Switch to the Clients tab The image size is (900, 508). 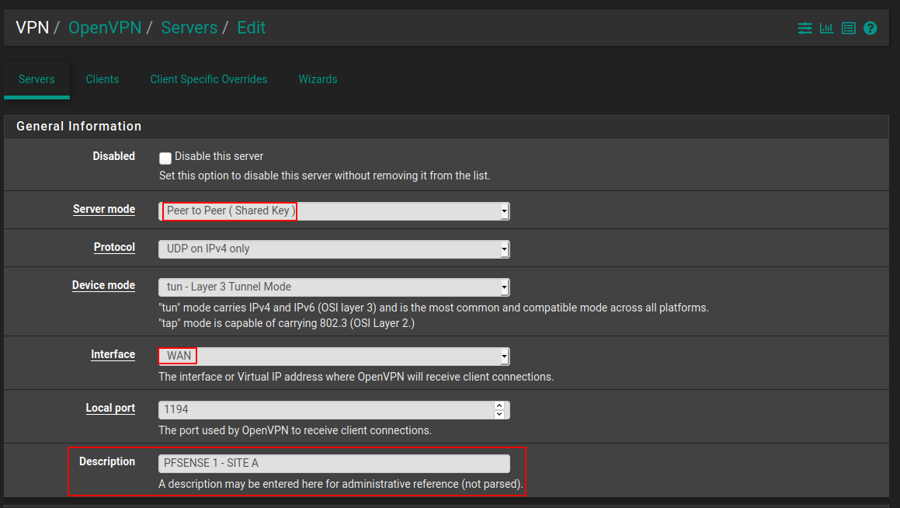[103, 79]
